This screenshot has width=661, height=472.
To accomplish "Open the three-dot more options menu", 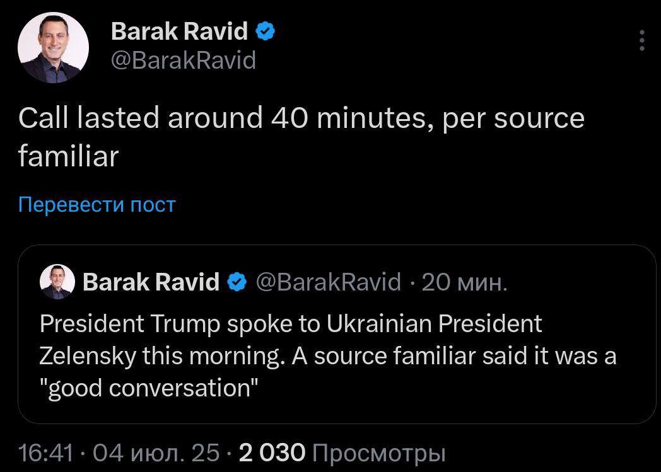I will click(641, 40).
